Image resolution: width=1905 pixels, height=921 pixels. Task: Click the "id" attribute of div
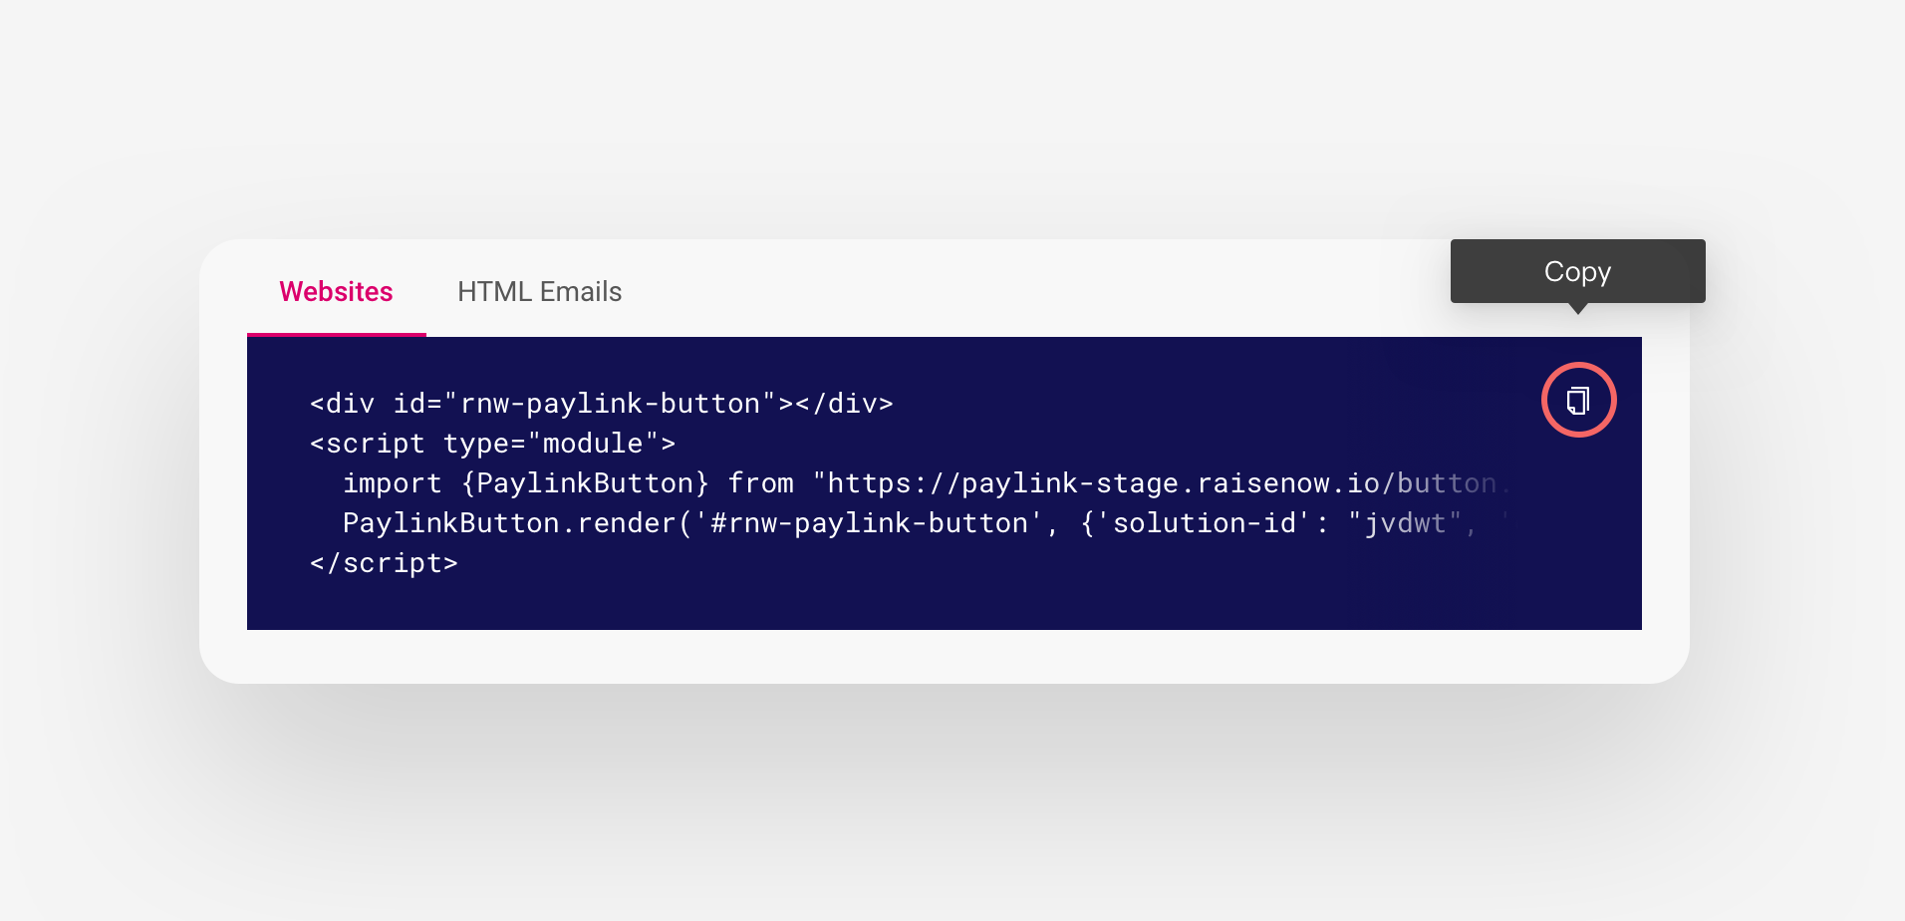pyautogui.click(x=409, y=404)
